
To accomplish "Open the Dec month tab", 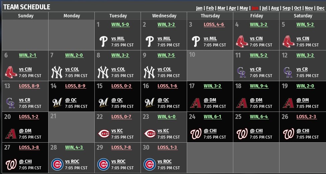I will tap(320, 8).
